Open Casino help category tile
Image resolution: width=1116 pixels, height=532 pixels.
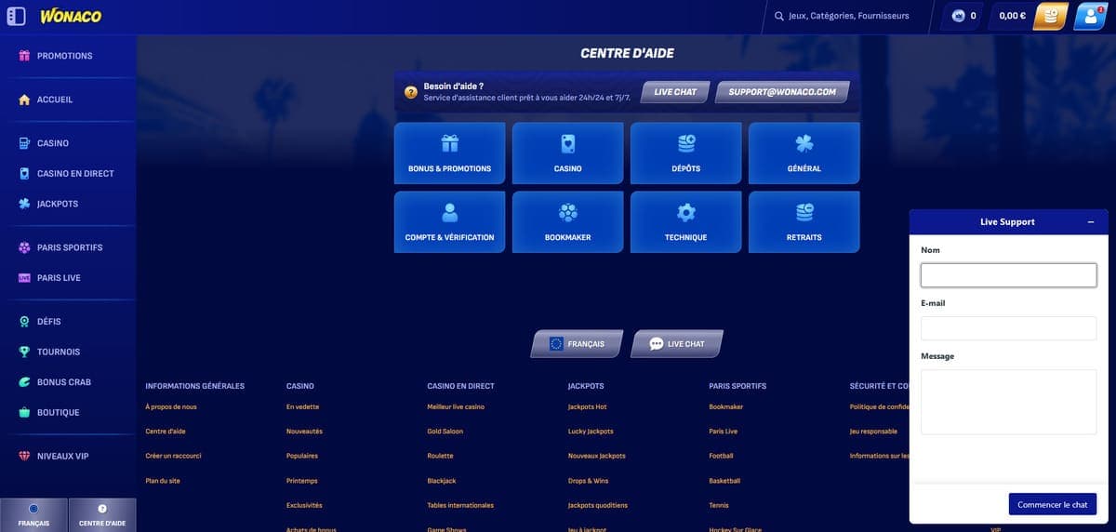coord(568,153)
